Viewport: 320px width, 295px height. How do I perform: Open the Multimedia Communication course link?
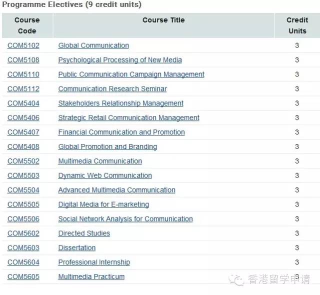pyautogui.click(x=100, y=161)
